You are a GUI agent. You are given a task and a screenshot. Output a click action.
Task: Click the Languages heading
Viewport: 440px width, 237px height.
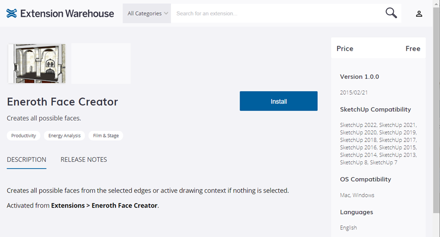357,212
